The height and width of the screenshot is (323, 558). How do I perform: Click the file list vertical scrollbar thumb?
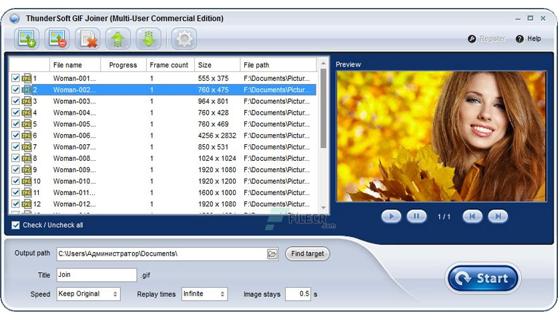323,109
